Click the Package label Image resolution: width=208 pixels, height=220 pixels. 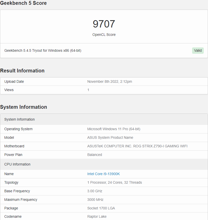(11, 208)
